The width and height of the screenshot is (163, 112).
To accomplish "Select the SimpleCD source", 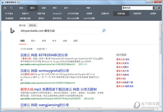I will [57, 14].
